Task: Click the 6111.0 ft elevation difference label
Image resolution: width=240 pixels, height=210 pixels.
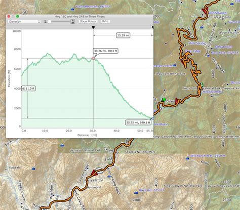Action: [28, 89]
